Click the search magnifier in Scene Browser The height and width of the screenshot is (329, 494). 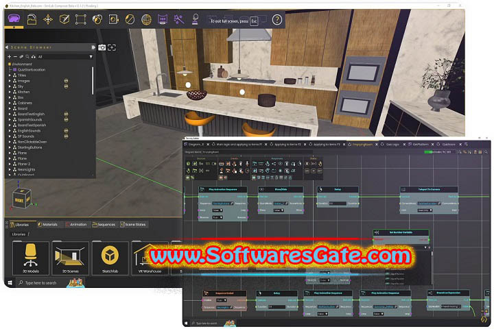(x=27, y=57)
